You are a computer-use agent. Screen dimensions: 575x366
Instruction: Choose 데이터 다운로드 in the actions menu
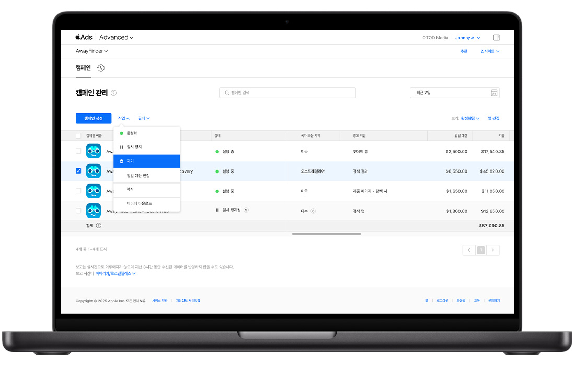click(x=146, y=203)
